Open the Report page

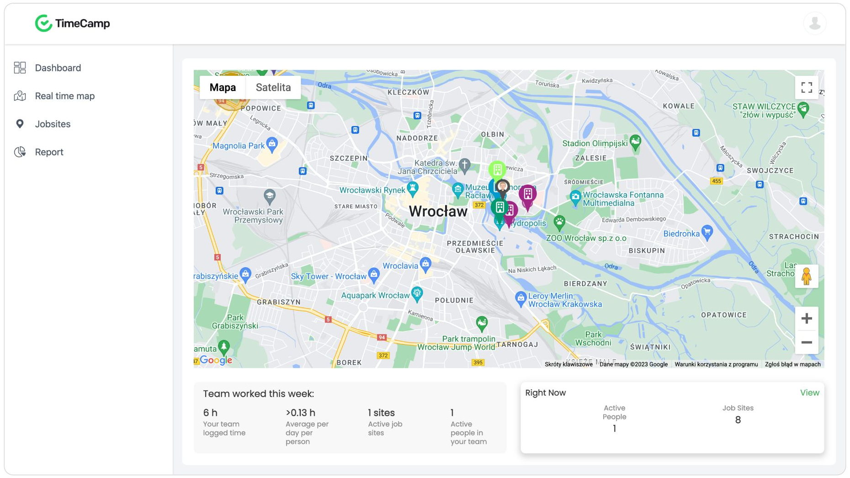[49, 152]
